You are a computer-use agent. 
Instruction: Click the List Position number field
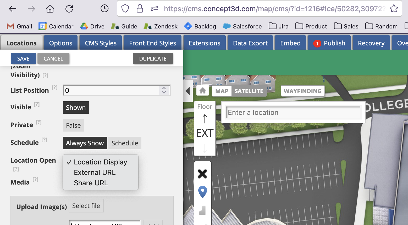click(x=117, y=90)
